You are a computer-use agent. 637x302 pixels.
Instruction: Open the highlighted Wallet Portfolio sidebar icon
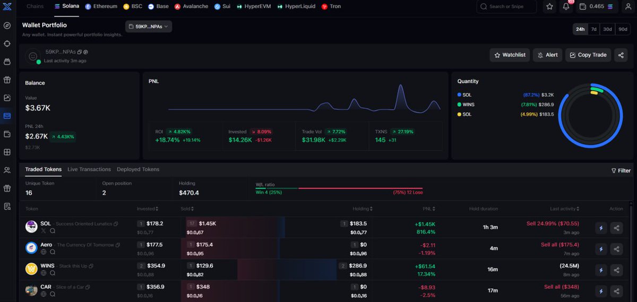click(x=7, y=116)
